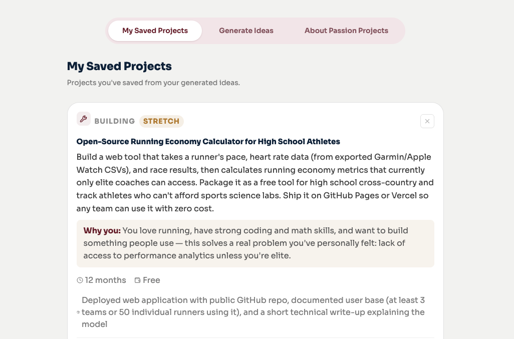The height and width of the screenshot is (339, 514).
Task: Click the Why you explanation box
Action: [x=255, y=243]
